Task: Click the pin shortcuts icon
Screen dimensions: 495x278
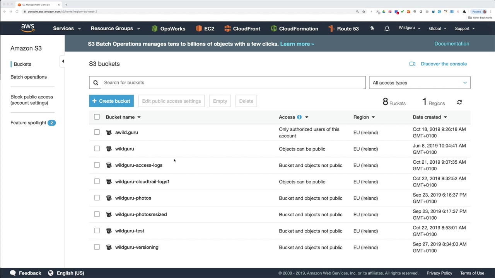Action: pos(372,28)
